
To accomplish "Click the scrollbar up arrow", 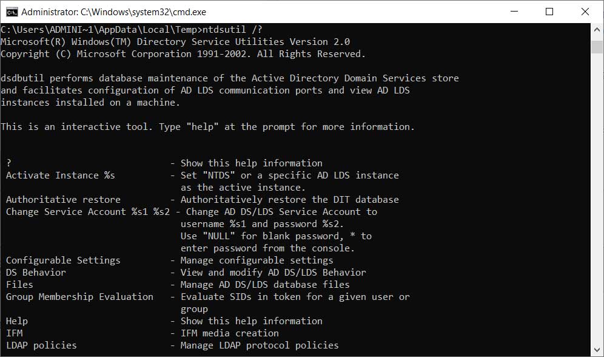I will 597,29.
